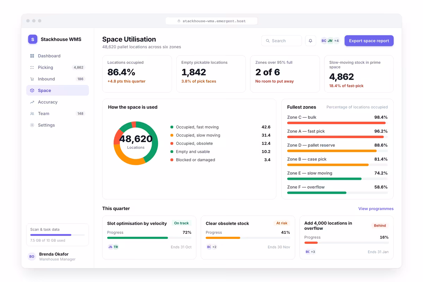Go to Picking in the sidebar
This screenshot has height=282, width=423.
tap(57, 67)
